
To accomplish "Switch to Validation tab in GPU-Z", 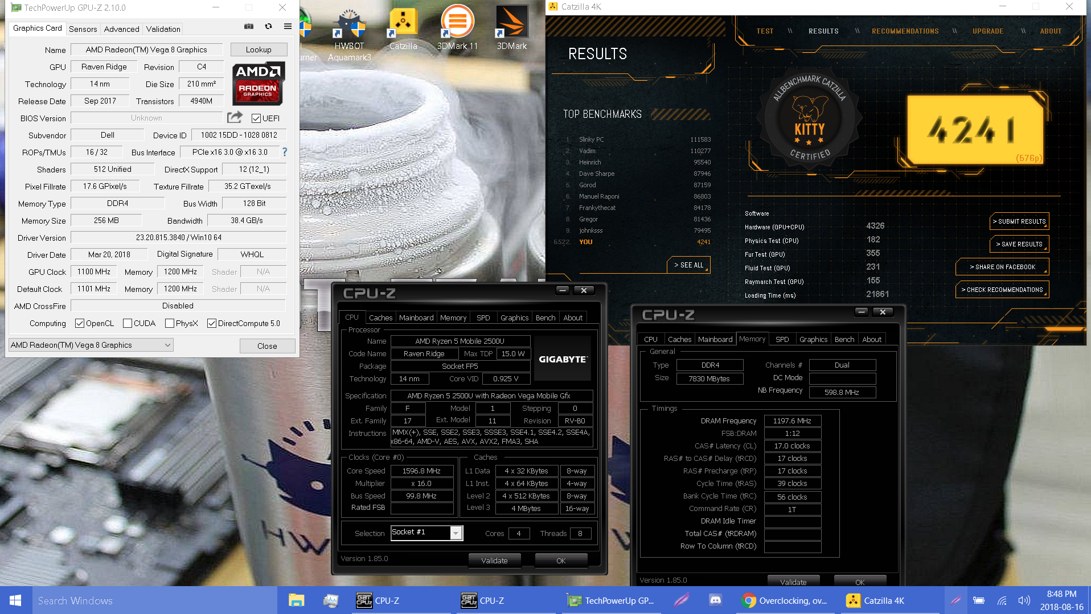I will pyautogui.click(x=163, y=29).
